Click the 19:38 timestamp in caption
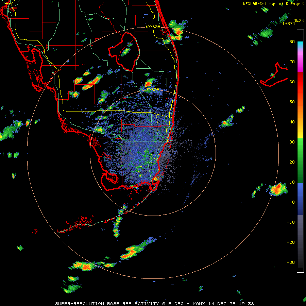 pyautogui.click(x=247, y=304)
